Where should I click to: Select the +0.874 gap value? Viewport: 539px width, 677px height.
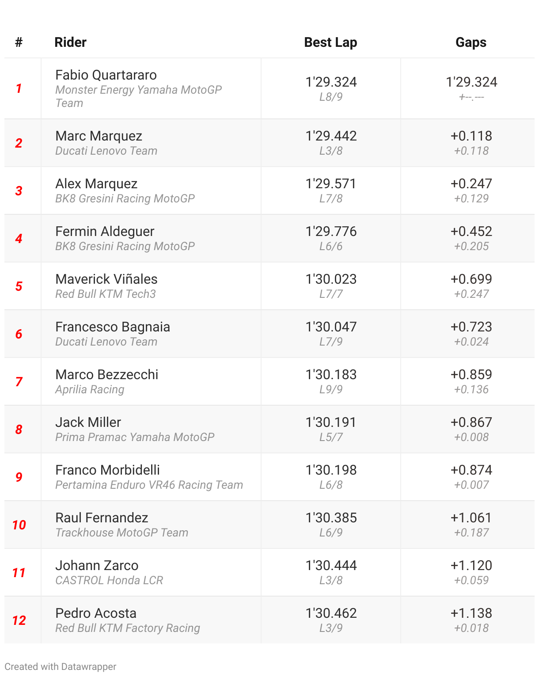point(471,470)
